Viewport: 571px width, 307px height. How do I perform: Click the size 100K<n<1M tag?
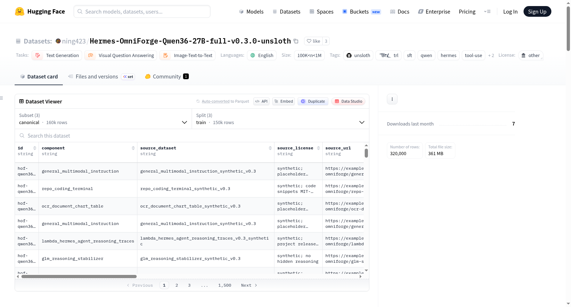[x=309, y=55]
